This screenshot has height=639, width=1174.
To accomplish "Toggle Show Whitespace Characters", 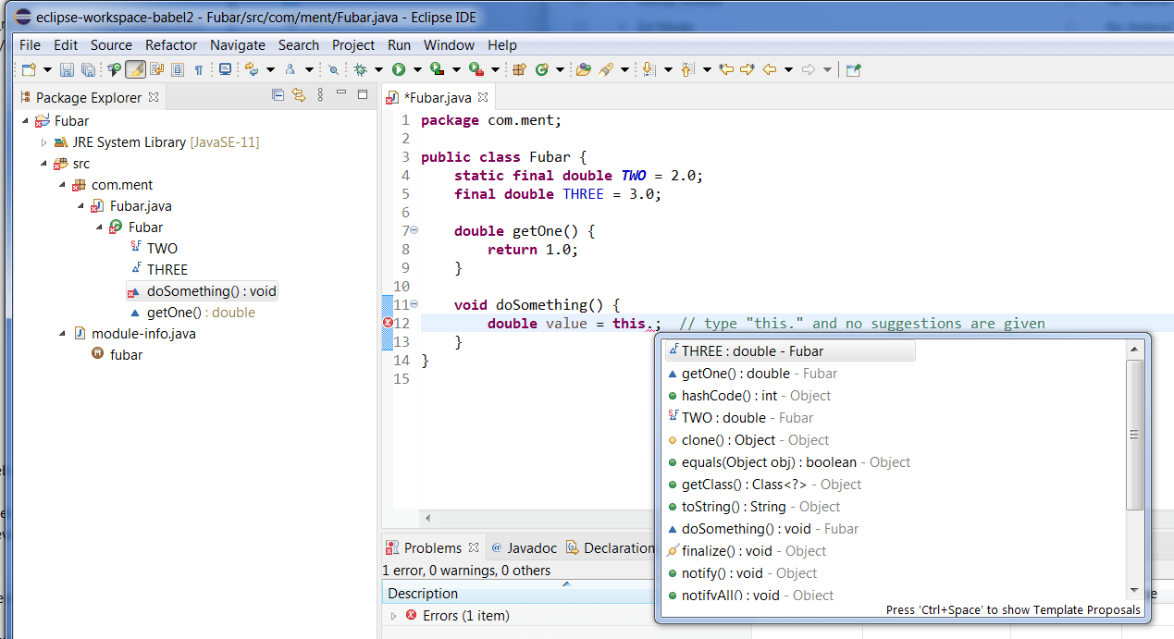I will pyautogui.click(x=198, y=69).
